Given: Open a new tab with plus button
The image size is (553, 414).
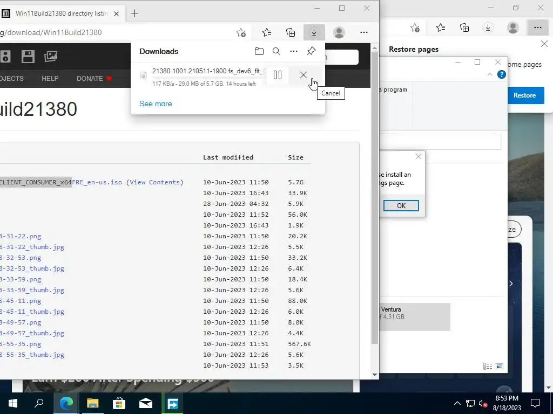Looking at the screenshot, I should click(x=134, y=13).
